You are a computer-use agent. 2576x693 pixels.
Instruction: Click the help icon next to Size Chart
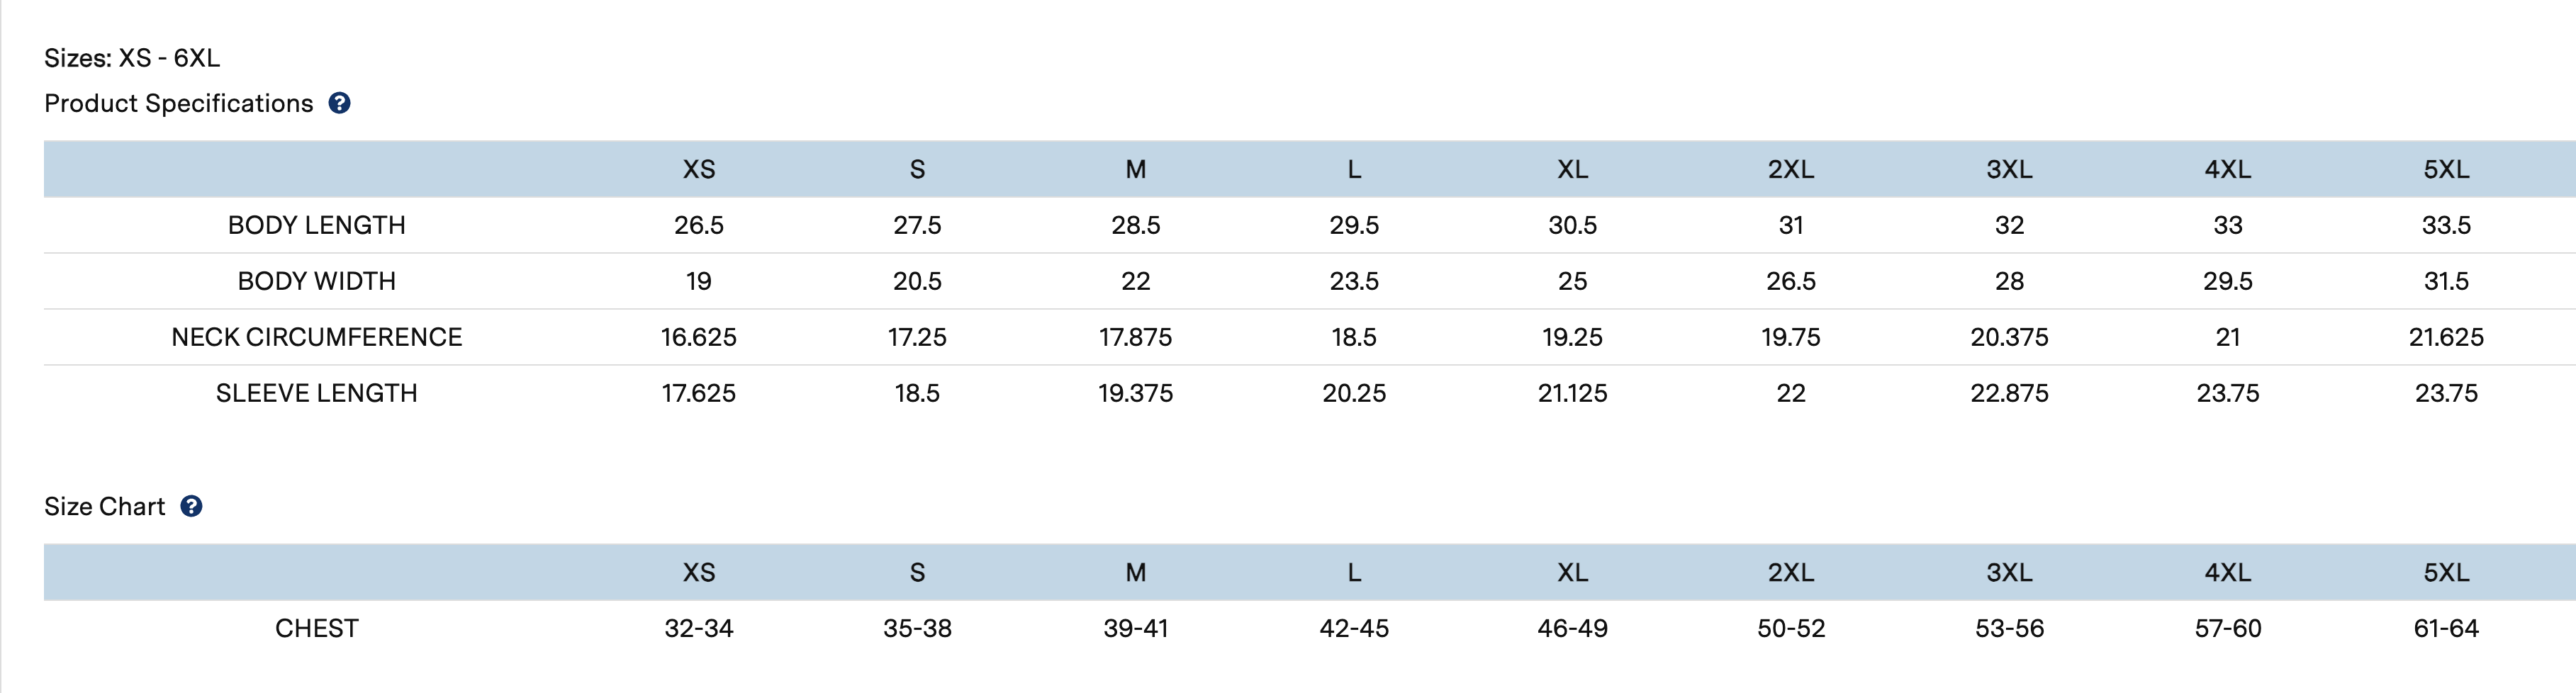click(x=191, y=506)
